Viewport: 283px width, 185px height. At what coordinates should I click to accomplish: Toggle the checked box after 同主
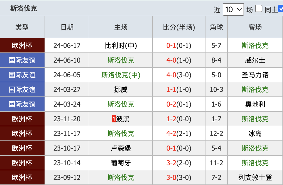tap(281, 9)
